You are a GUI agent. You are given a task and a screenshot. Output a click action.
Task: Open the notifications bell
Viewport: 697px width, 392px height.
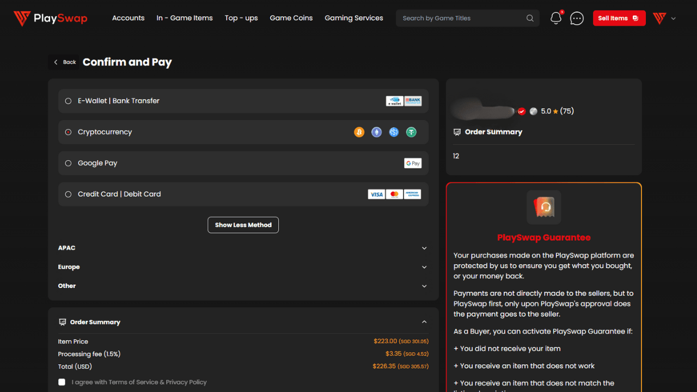click(556, 18)
